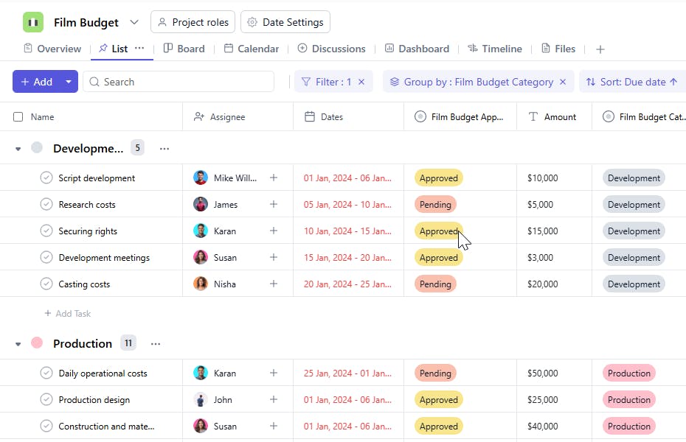
Task: Toggle the select-all checkbox beside Name
Action: coord(18,116)
